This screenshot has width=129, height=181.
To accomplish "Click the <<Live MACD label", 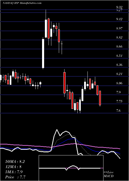I will (109, 174).
